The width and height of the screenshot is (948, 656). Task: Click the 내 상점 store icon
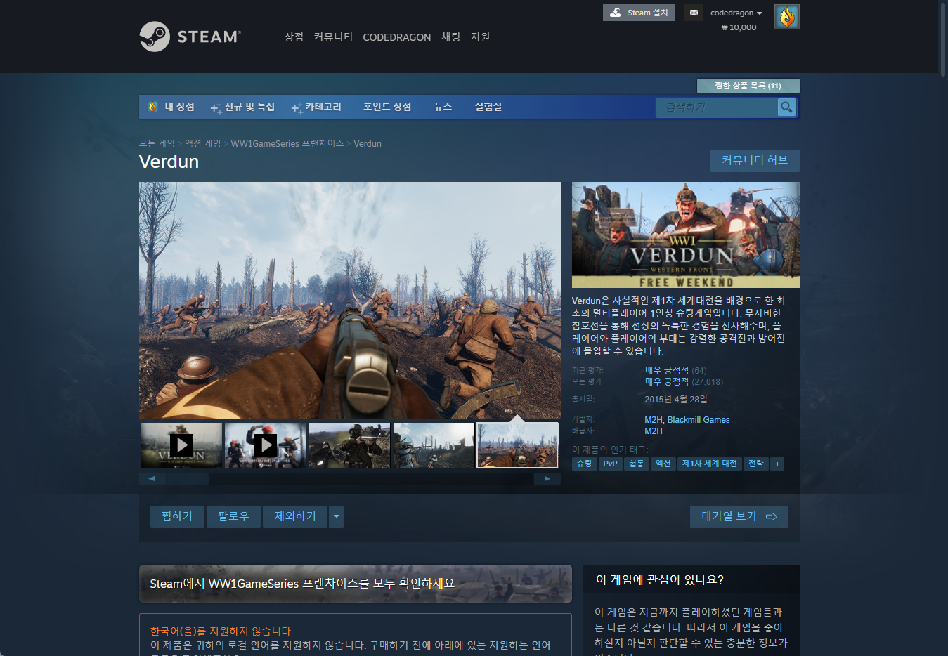pos(153,107)
